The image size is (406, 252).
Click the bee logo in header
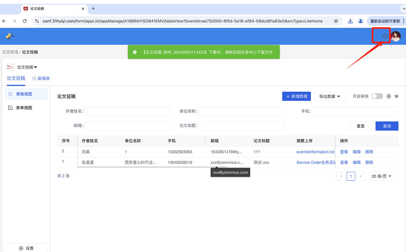[x=10, y=36]
